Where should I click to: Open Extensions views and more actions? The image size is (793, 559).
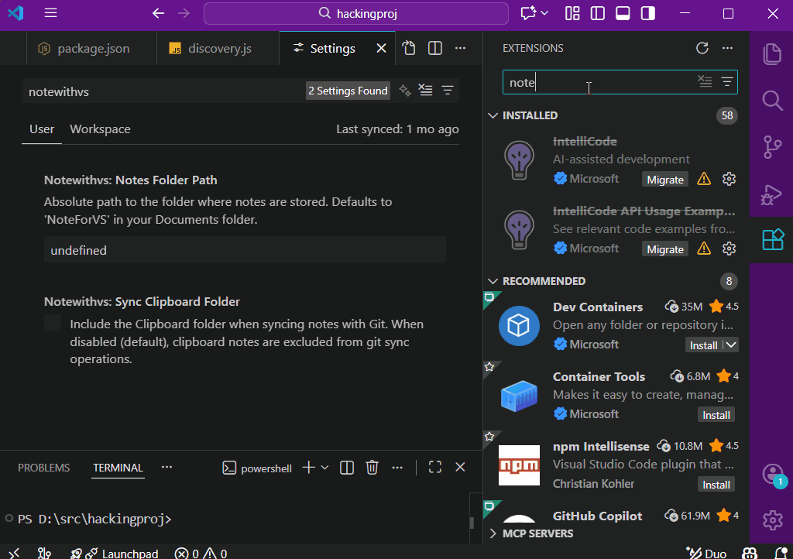click(x=727, y=48)
